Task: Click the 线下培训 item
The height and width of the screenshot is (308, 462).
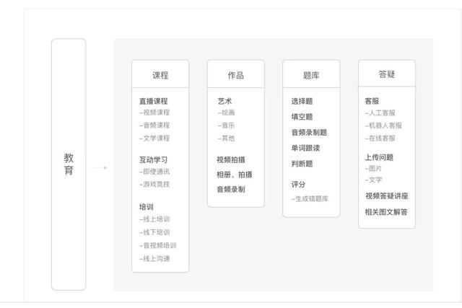Action: click(x=154, y=232)
